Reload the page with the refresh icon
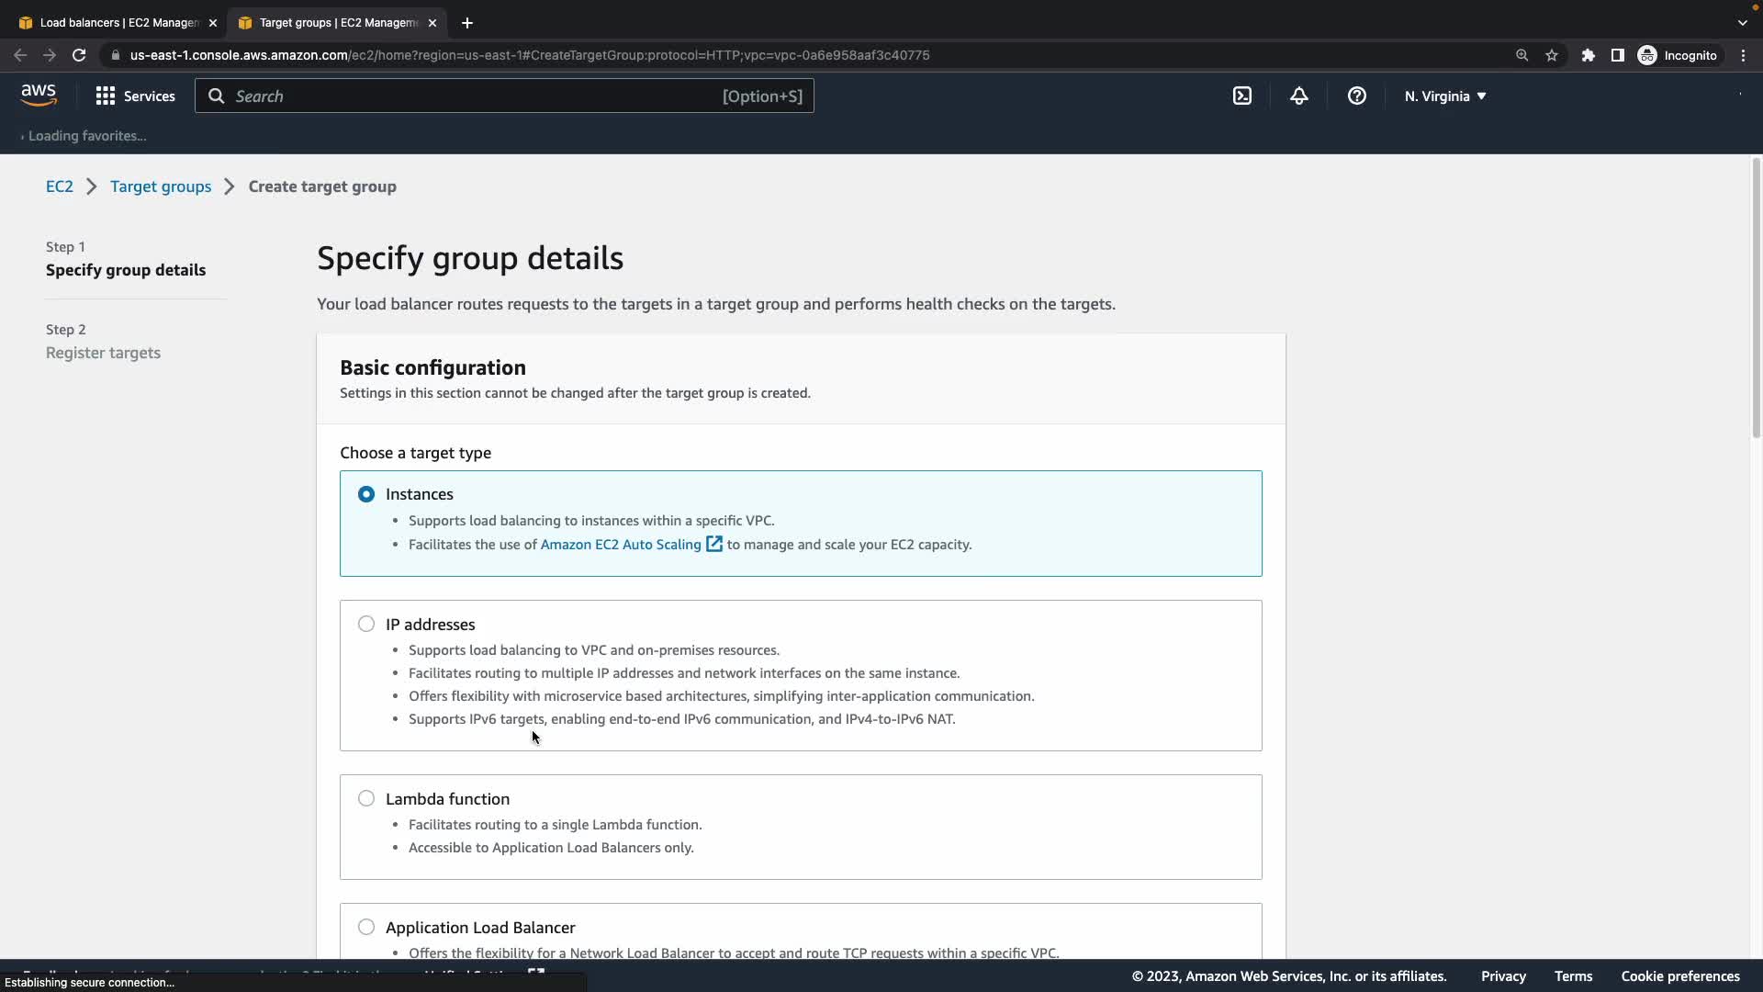This screenshot has height=992, width=1763. coord(79,55)
